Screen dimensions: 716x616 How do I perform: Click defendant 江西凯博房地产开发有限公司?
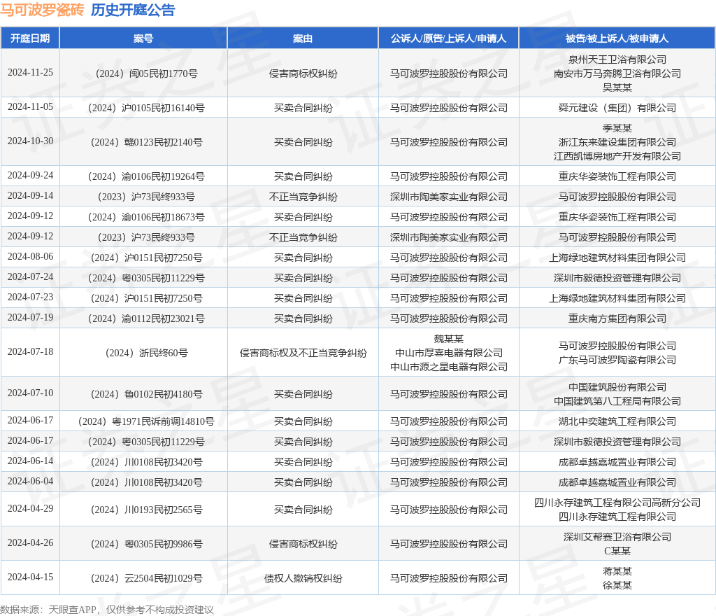click(617, 156)
